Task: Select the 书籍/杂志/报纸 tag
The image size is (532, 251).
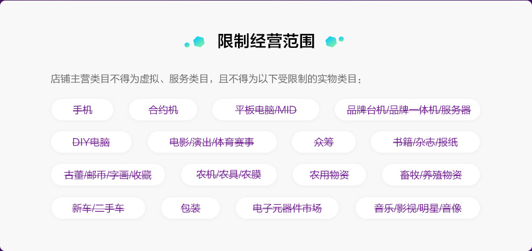Action: [x=425, y=142]
